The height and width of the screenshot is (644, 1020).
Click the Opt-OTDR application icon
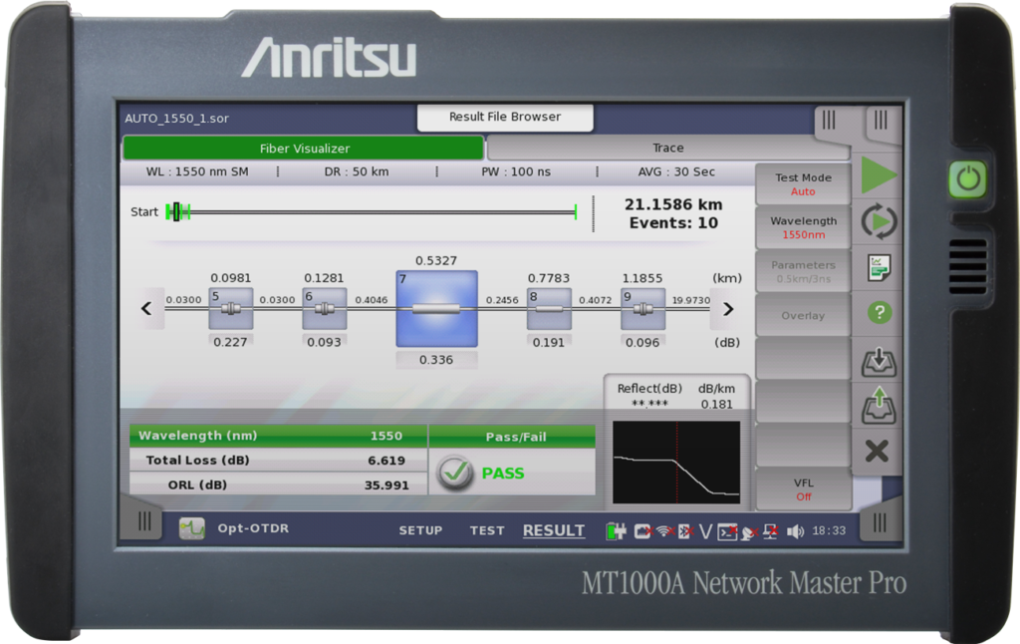tap(190, 529)
